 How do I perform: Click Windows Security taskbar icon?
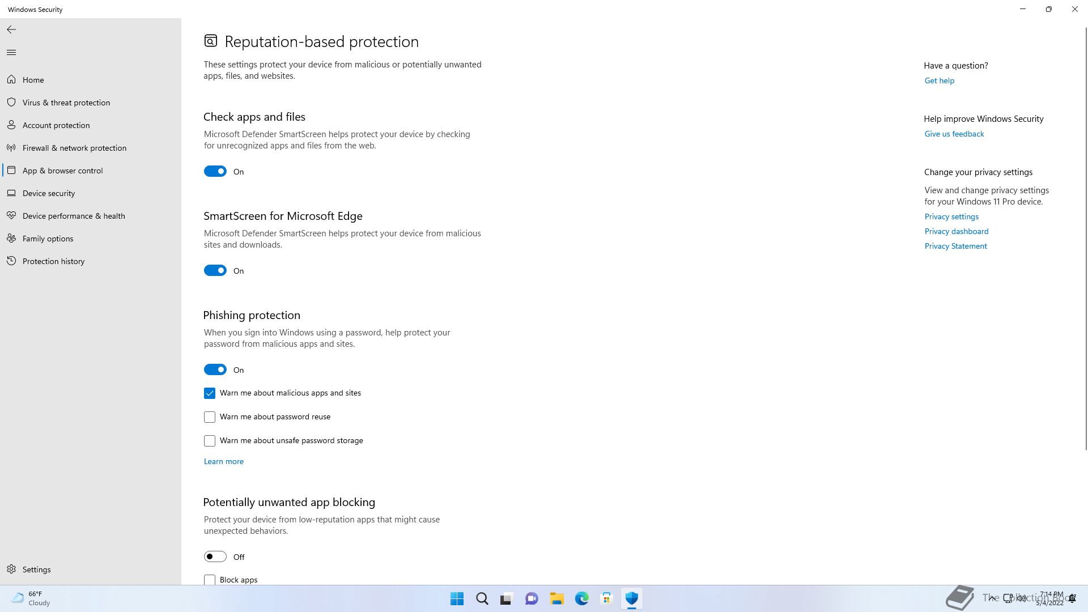coord(631,598)
